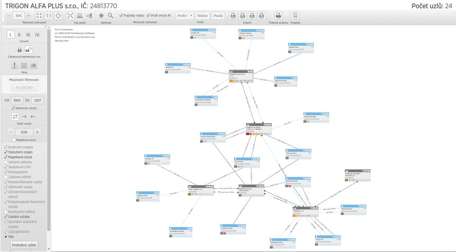Open the exclamation mark window under Okna

(x=15, y=65)
